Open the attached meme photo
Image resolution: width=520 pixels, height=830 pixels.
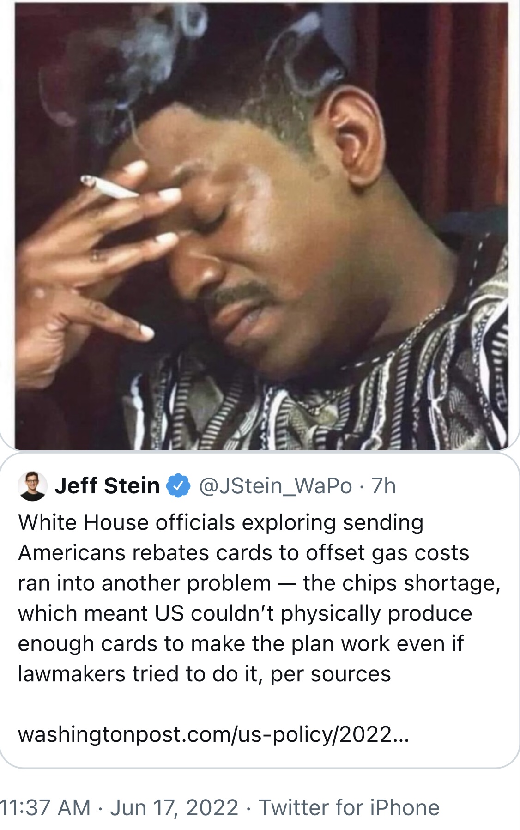tap(261, 226)
